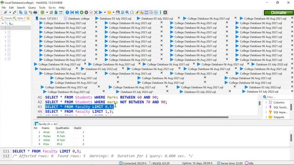Image resolution: width=294 pixels, height=165 pixels.
Task: Switch to the Database: college tab
Action: (x=77, y=18)
